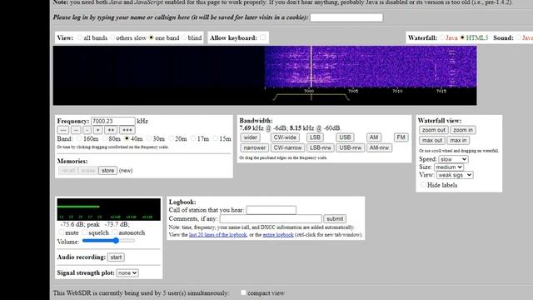Enable the Allow keyboard checkbox

263,37
